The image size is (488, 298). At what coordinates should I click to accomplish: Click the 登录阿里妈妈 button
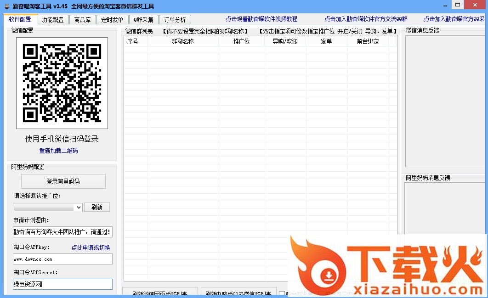tap(63, 181)
